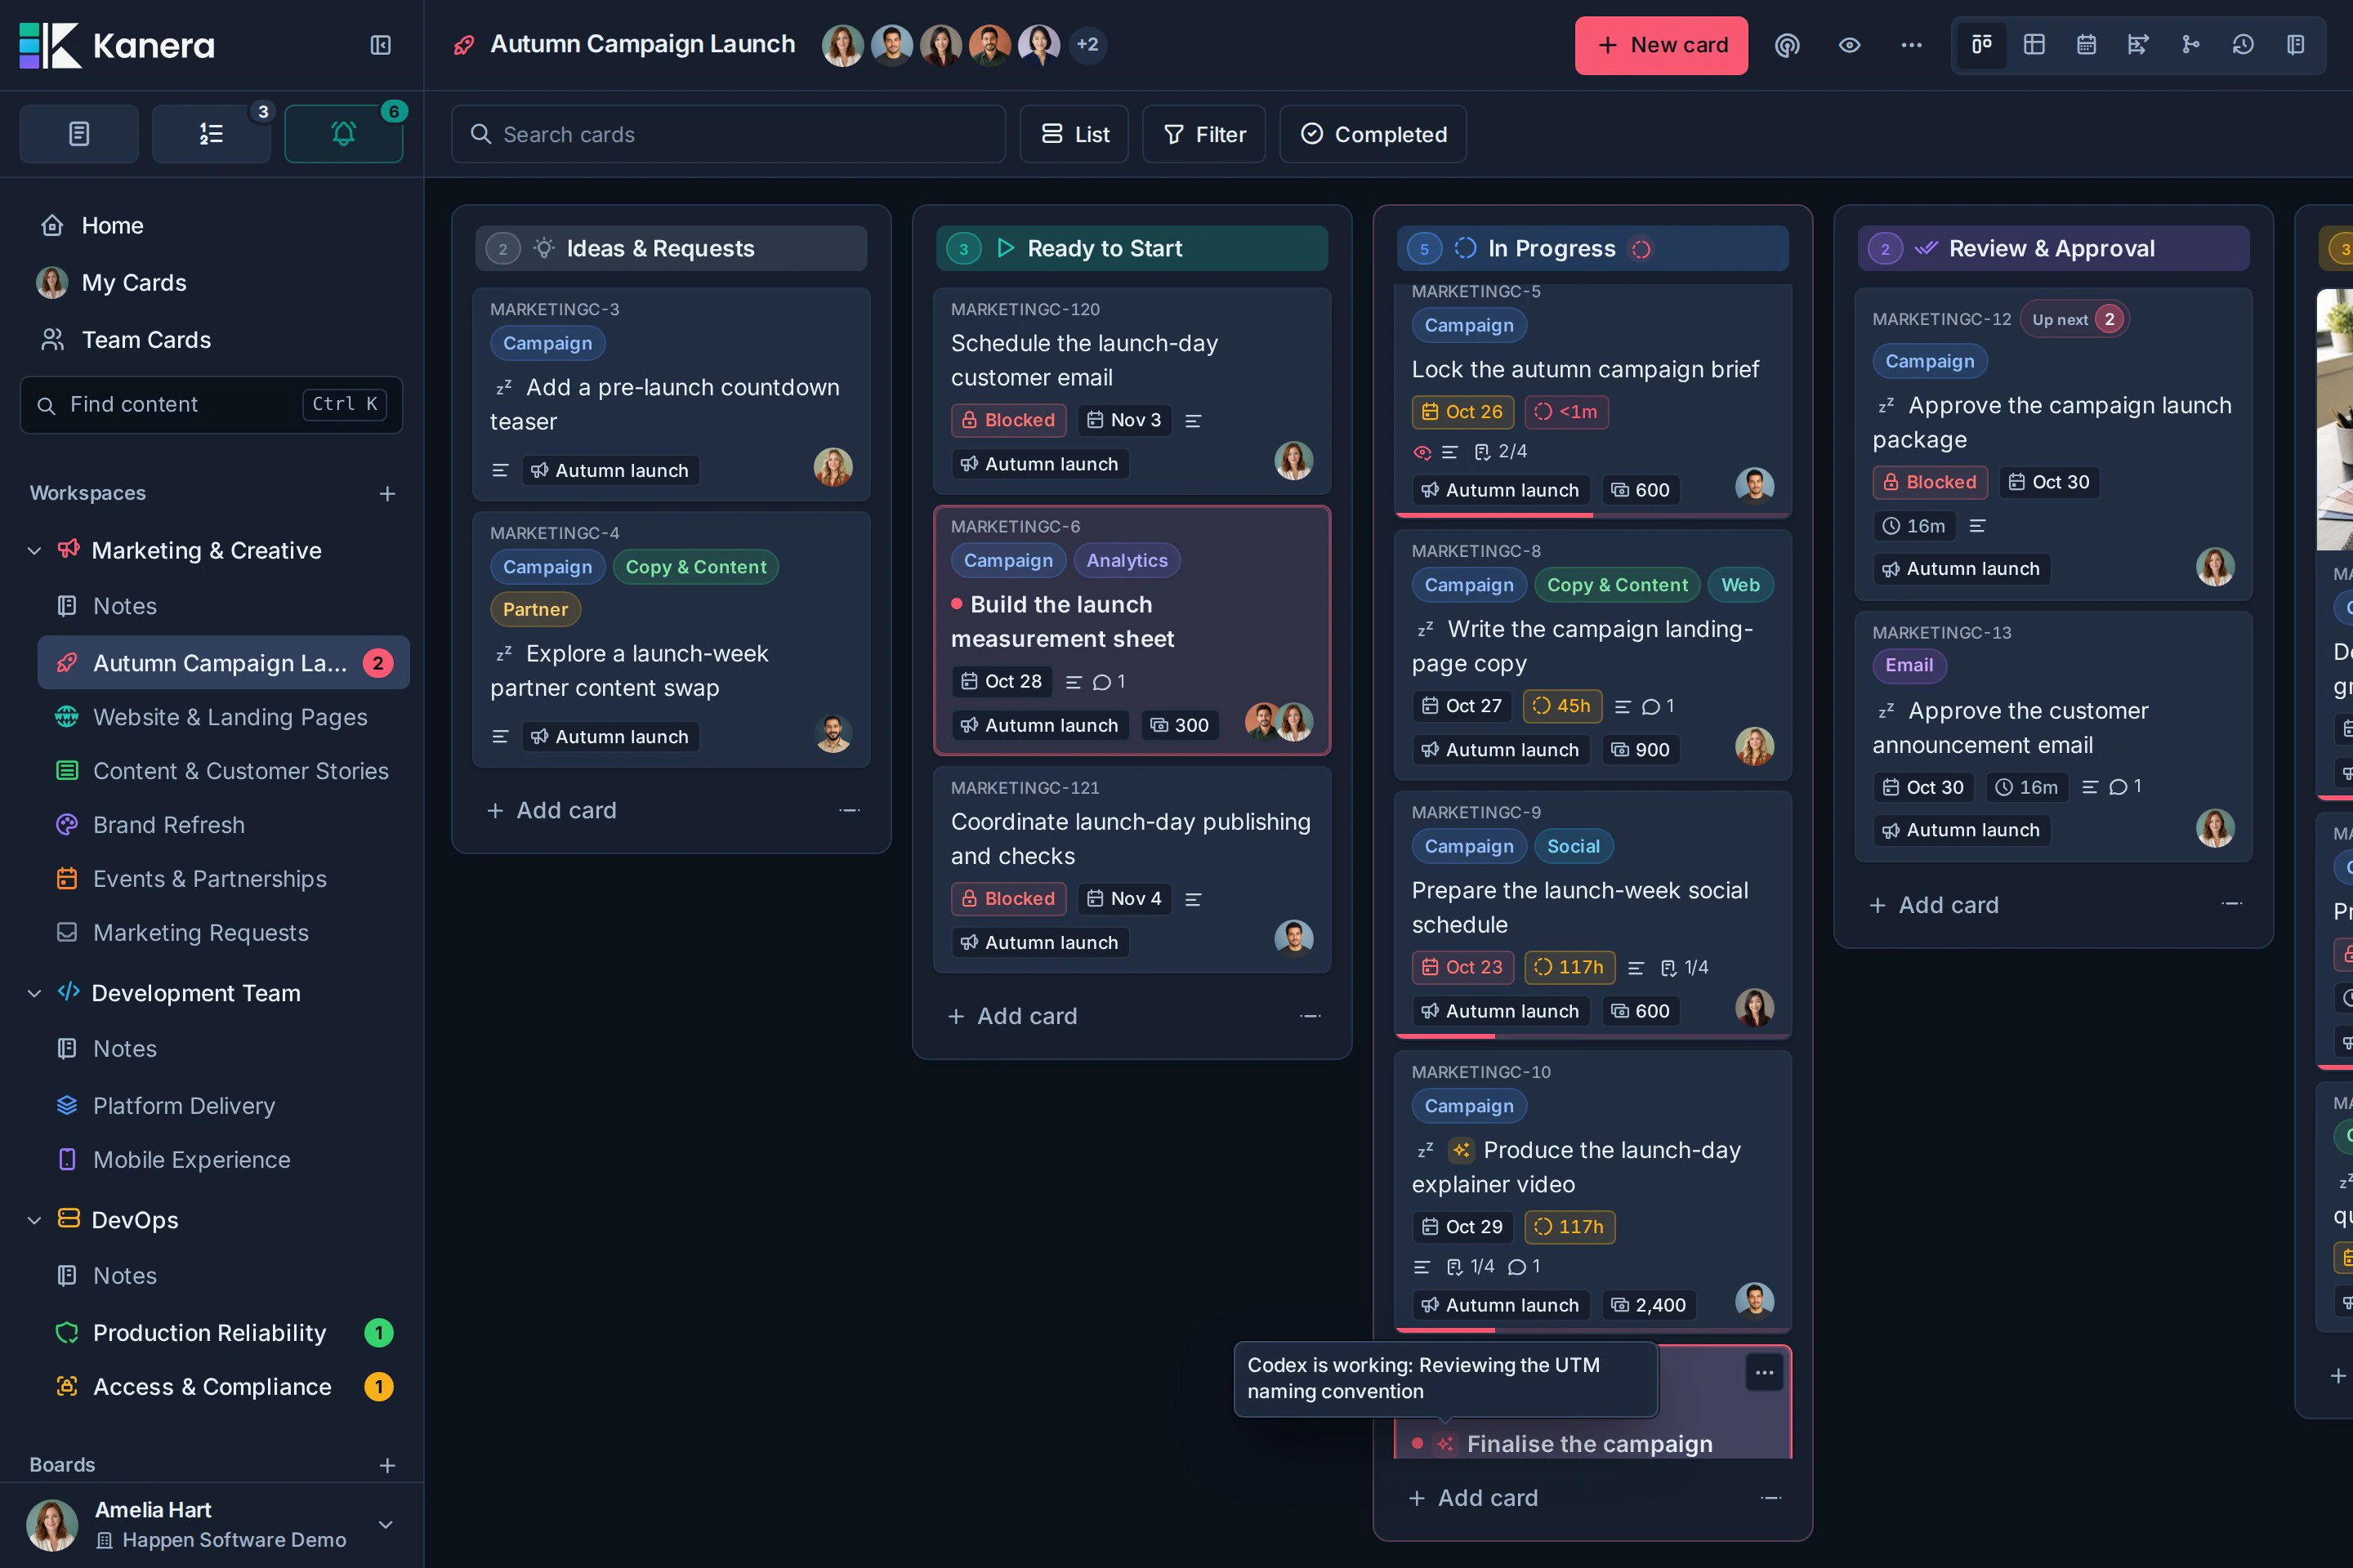Screen dimensions: 2353x1568
Task: Open the history view icon
Action: pyautogui.click(x=2243, y=45)
